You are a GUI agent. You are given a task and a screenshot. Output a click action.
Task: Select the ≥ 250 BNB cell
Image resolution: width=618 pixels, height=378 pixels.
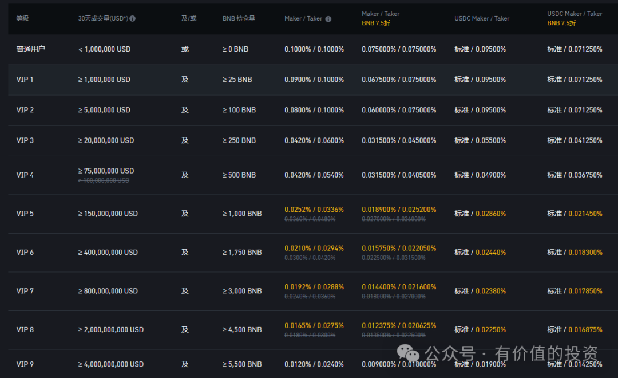click(x=239, y=140)
